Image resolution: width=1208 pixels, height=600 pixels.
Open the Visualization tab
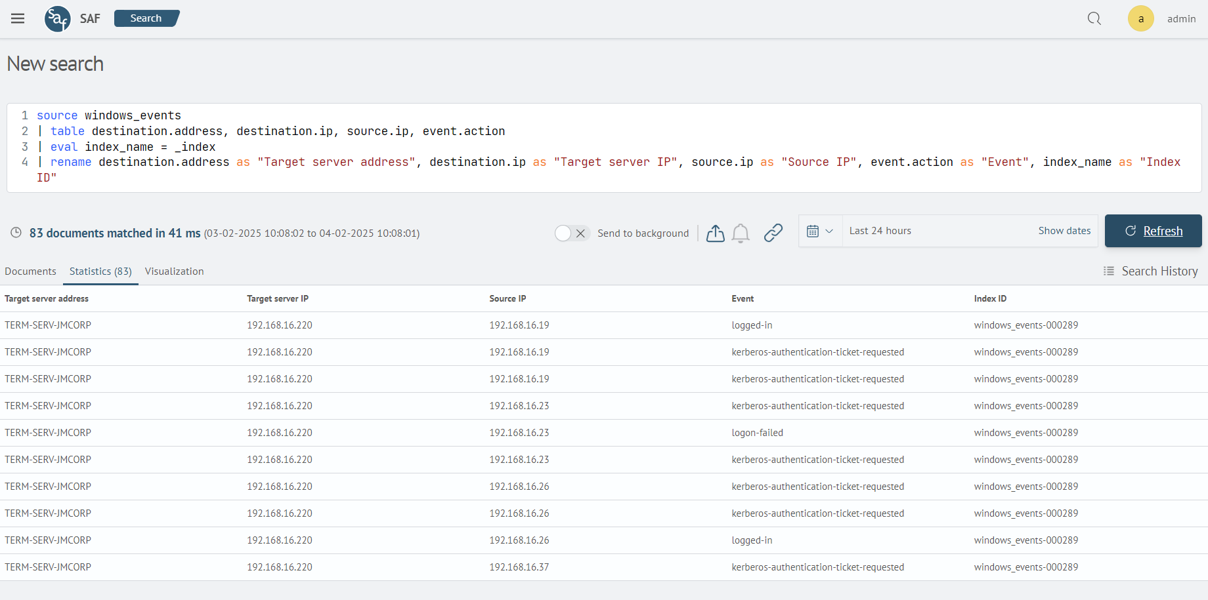pyautogui.click(x=174, y=271)
